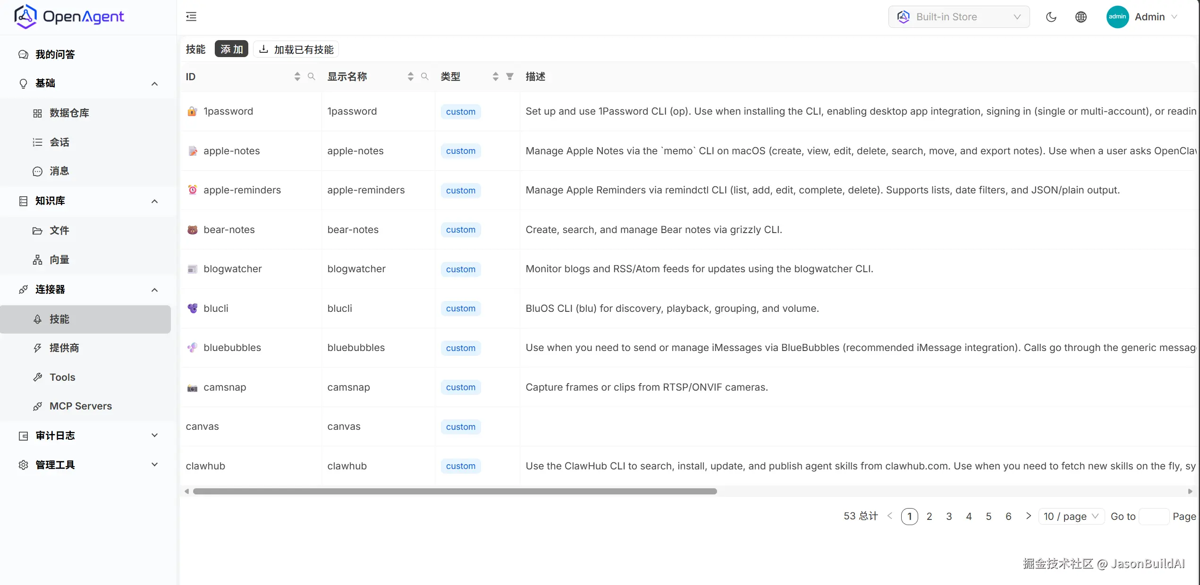Image resolution: width=1200 pixels, height=585 pixels.
Task: Sort by 显示名称 column
Action: (410, 76)
